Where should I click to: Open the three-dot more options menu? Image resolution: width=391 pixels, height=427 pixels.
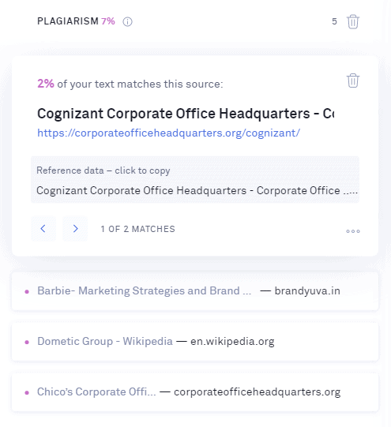coord(353,231)
